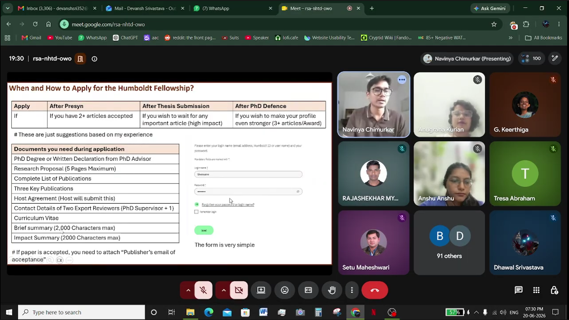Expand audio settings chevron beside microphone
Viewport: 569px width, 320px height.
188,290
